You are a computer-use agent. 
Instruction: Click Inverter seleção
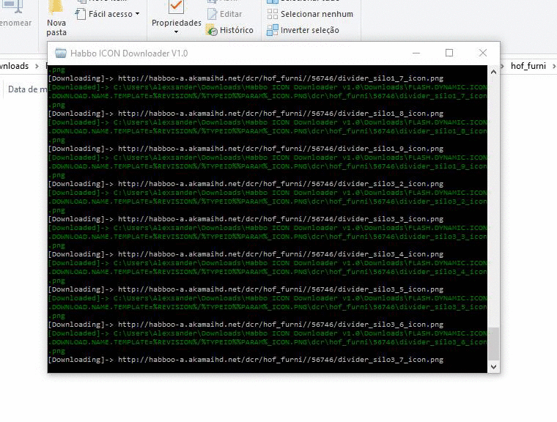(303, 30)
